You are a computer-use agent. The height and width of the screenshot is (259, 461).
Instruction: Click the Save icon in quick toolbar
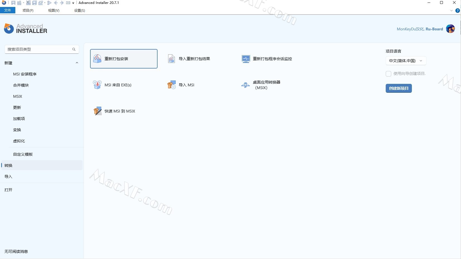(x=13, y=3)
